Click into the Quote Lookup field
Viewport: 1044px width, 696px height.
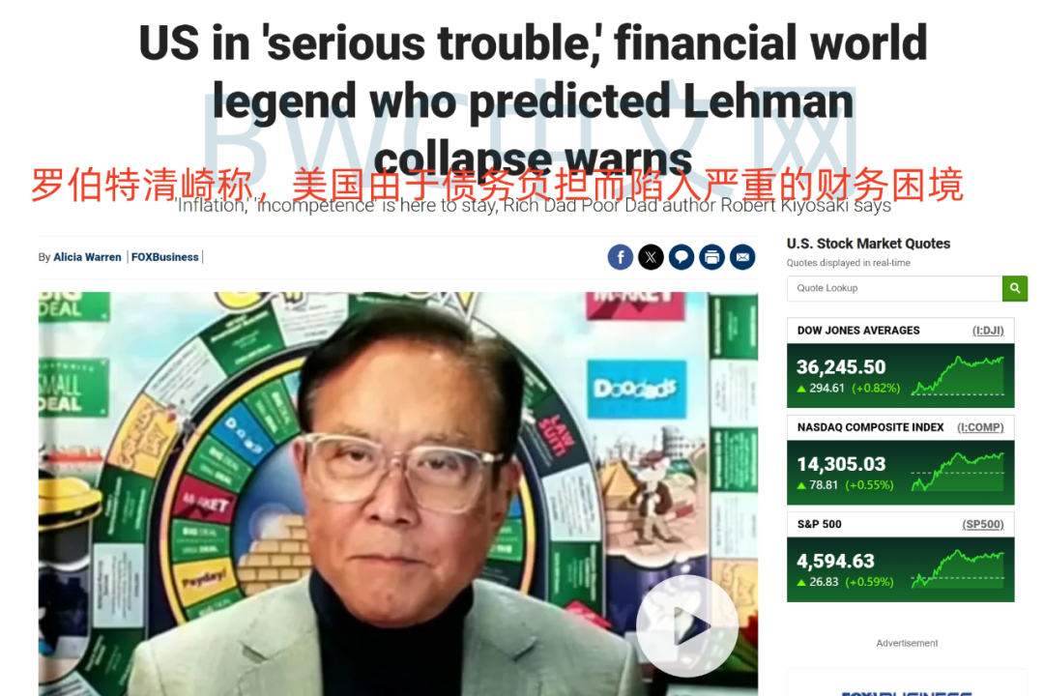point(894,288)
